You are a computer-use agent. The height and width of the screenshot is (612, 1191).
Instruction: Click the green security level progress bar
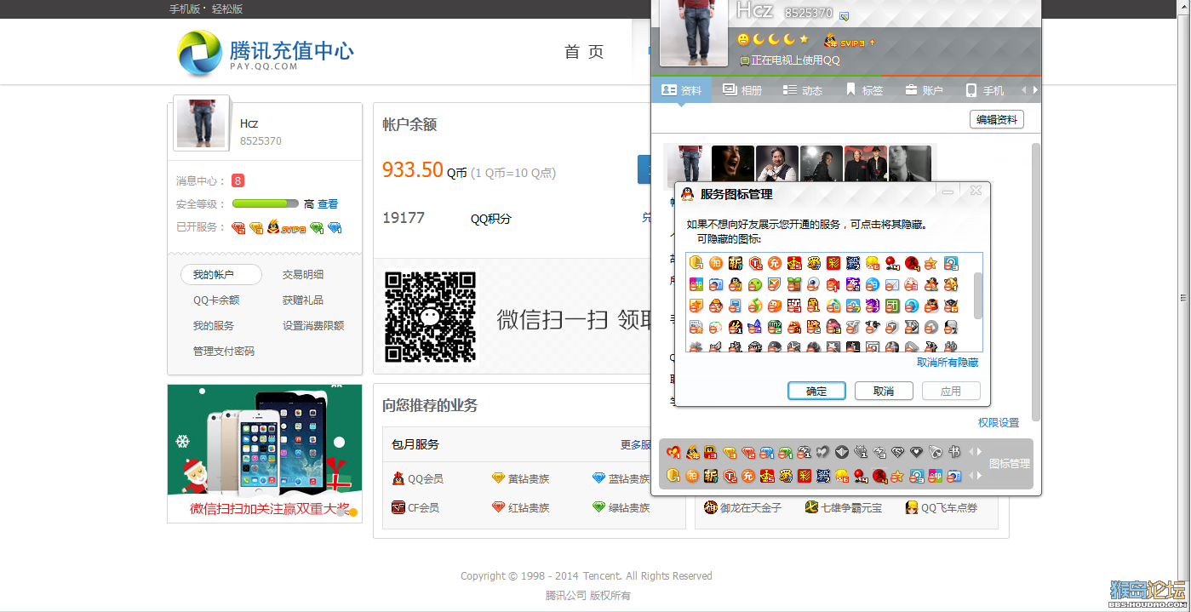click(266, 204)
